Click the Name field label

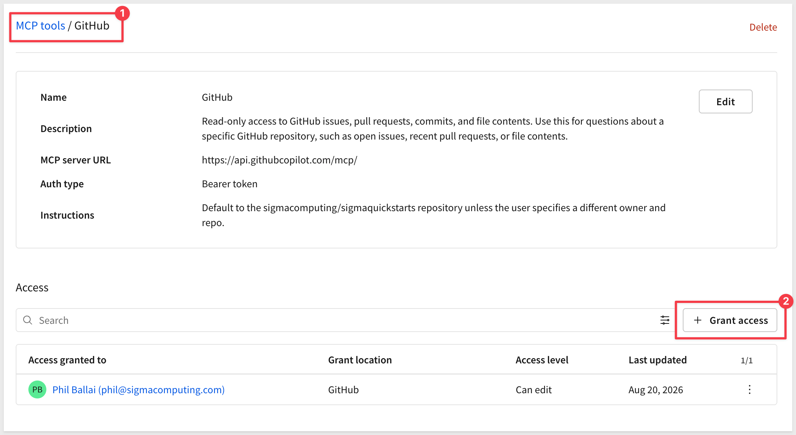click(53, 97)
